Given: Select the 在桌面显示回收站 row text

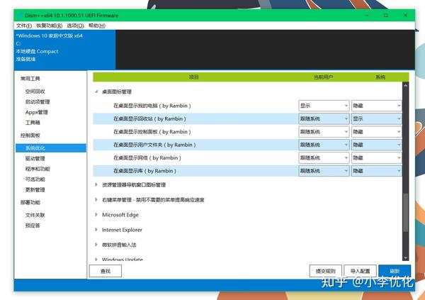Looking at the screenshot, I should click(x=149, y=118).
